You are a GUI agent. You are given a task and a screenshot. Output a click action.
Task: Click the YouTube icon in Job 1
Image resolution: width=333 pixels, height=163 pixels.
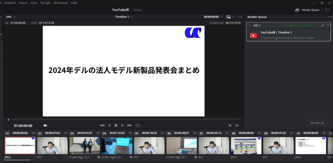253,35
